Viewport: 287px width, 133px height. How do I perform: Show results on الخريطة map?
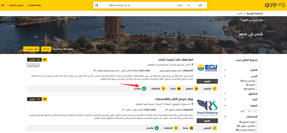click(x=46, y=49)
